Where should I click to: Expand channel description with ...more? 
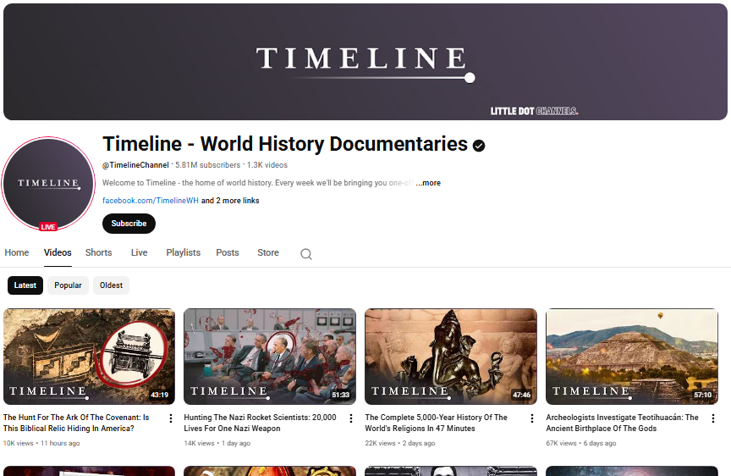click(x=428, y=183)
